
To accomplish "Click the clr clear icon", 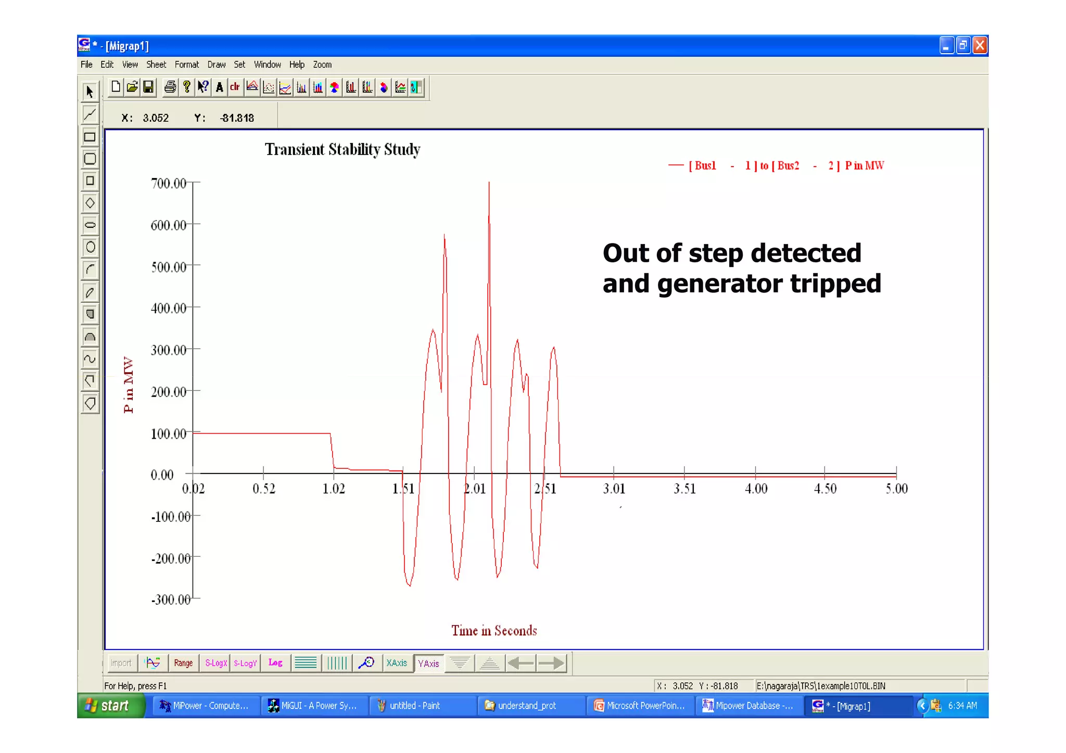I will tap(235, 87).
